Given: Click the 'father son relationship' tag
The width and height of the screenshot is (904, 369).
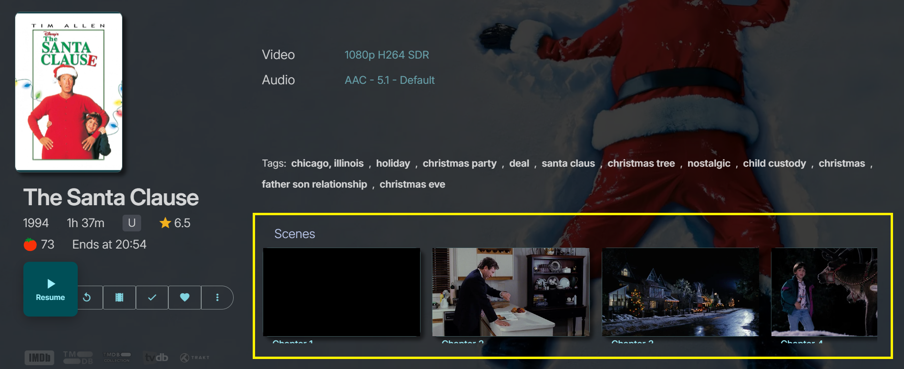Looking at the screenshot, I should [x=314, y=185].
